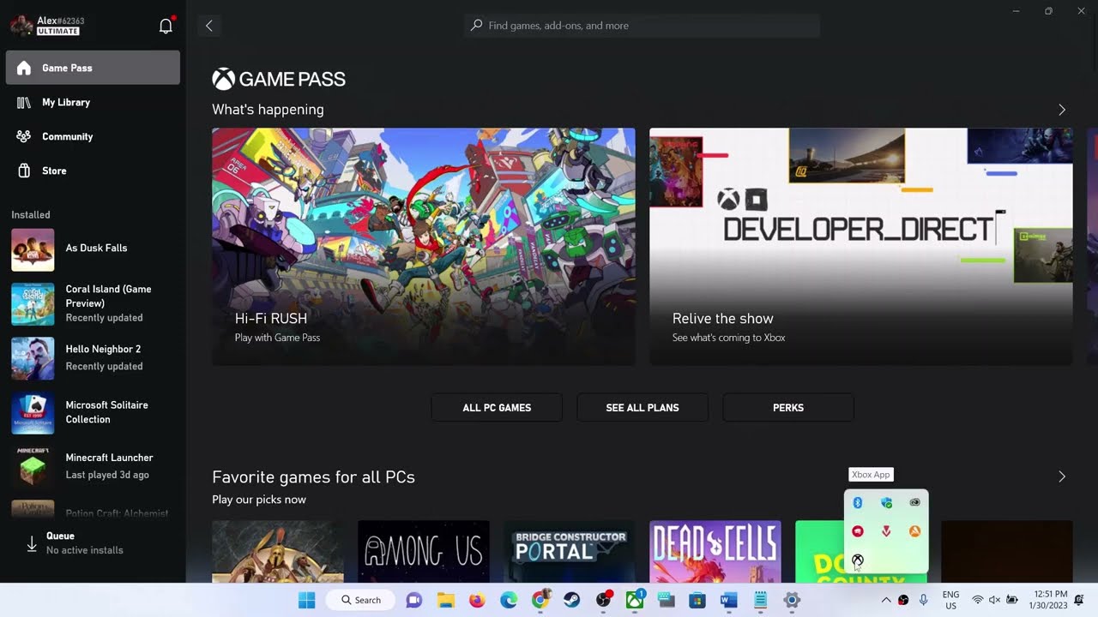Click ALL PC GAMES button
The height and width of the screenshot is (617, 1098).
pyautogui.click(x=497, y=408)
